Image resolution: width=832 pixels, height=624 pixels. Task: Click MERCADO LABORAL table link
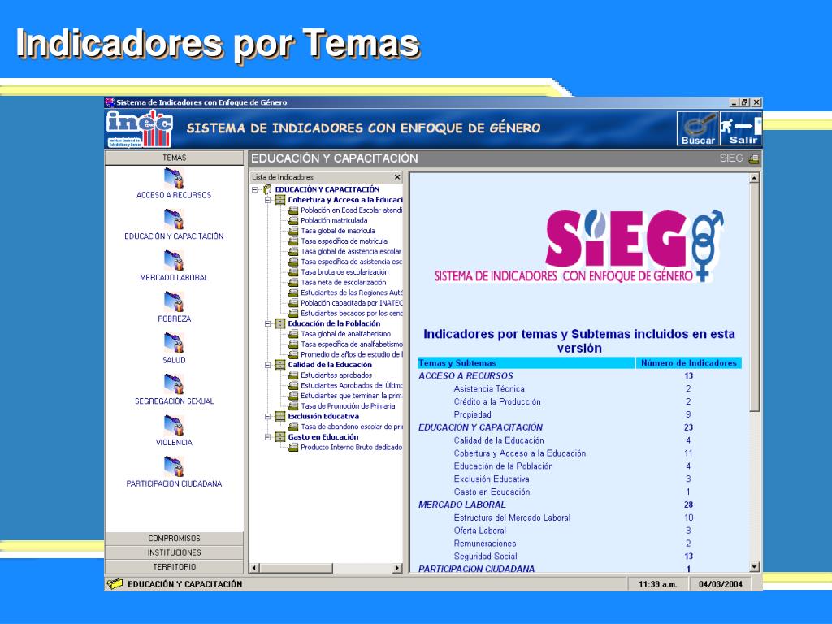(462, 505)
